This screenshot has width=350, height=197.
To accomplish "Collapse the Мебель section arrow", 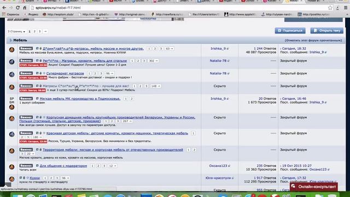I will tap(10, 40).
